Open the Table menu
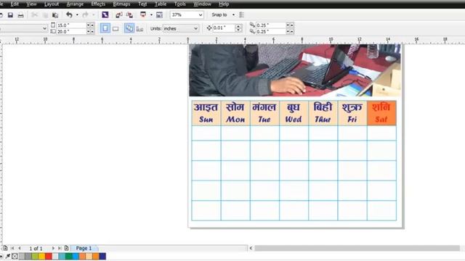This screenshot has height=261, width=465. click(161, 4)
